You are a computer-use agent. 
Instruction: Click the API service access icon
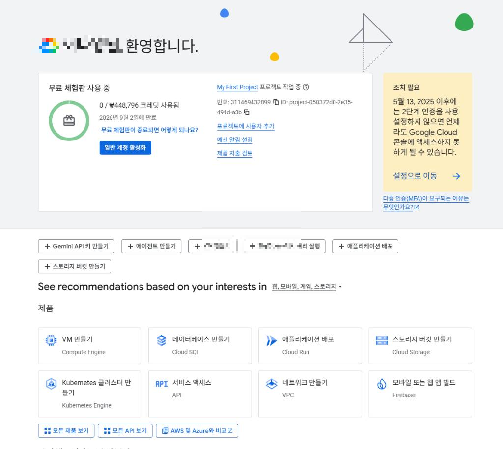click(x=161, y=384)
